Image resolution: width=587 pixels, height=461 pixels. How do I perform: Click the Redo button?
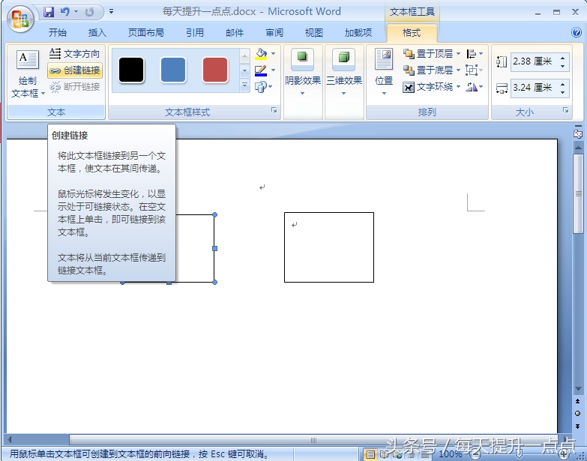89,12
